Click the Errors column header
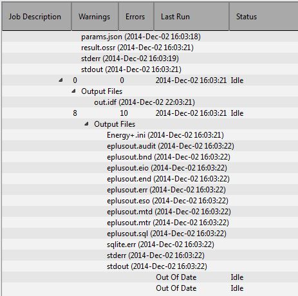This screenshot has width=298, height=296. point(136,17)
